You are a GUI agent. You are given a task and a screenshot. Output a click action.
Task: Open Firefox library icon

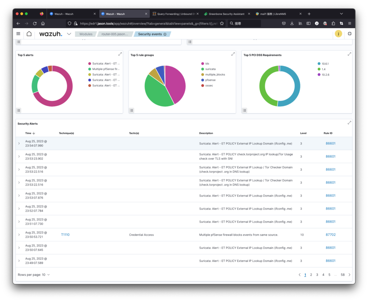coord(300,23)
